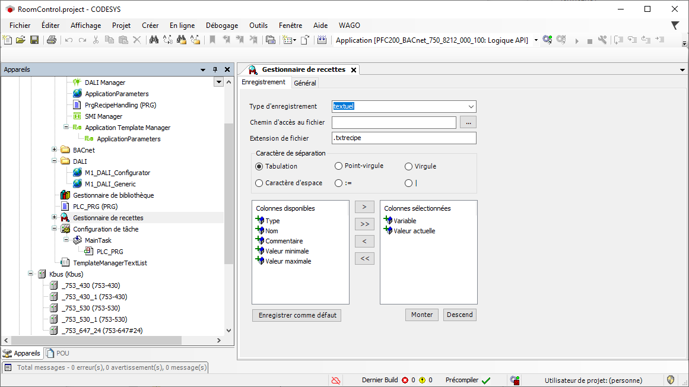
Task: Print using the printer toolbar icon
Action: pos(52,40)
